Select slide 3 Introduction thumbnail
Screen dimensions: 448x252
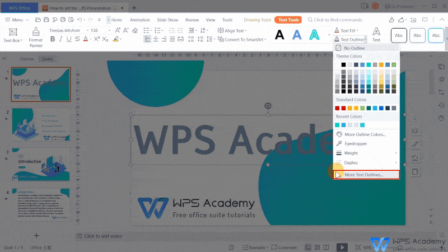point(41,164)
